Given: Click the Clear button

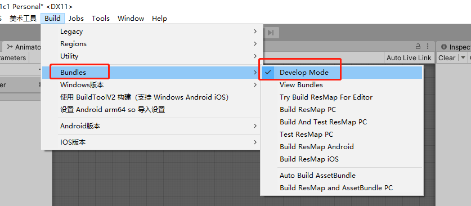Looking at the screenshot, I should tap(447, 57).
